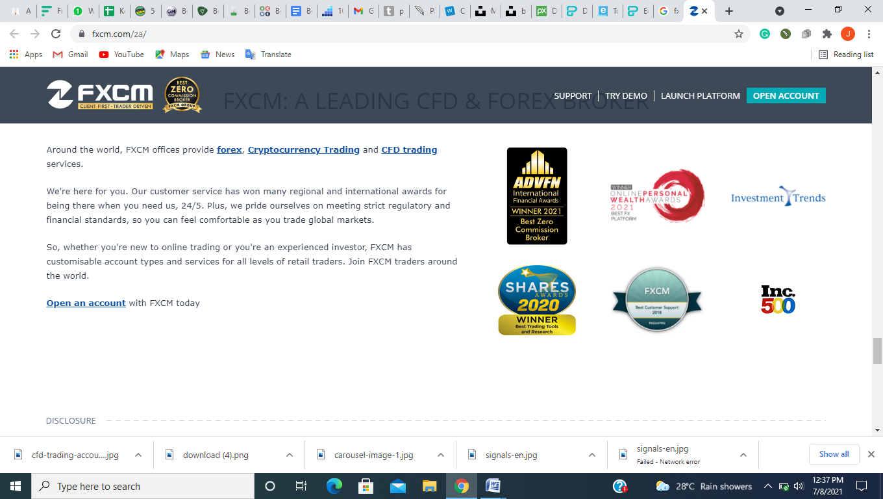Screen dimensions: 883x499
Task: Switch to the Gmail tab
Action: [364, 11]
